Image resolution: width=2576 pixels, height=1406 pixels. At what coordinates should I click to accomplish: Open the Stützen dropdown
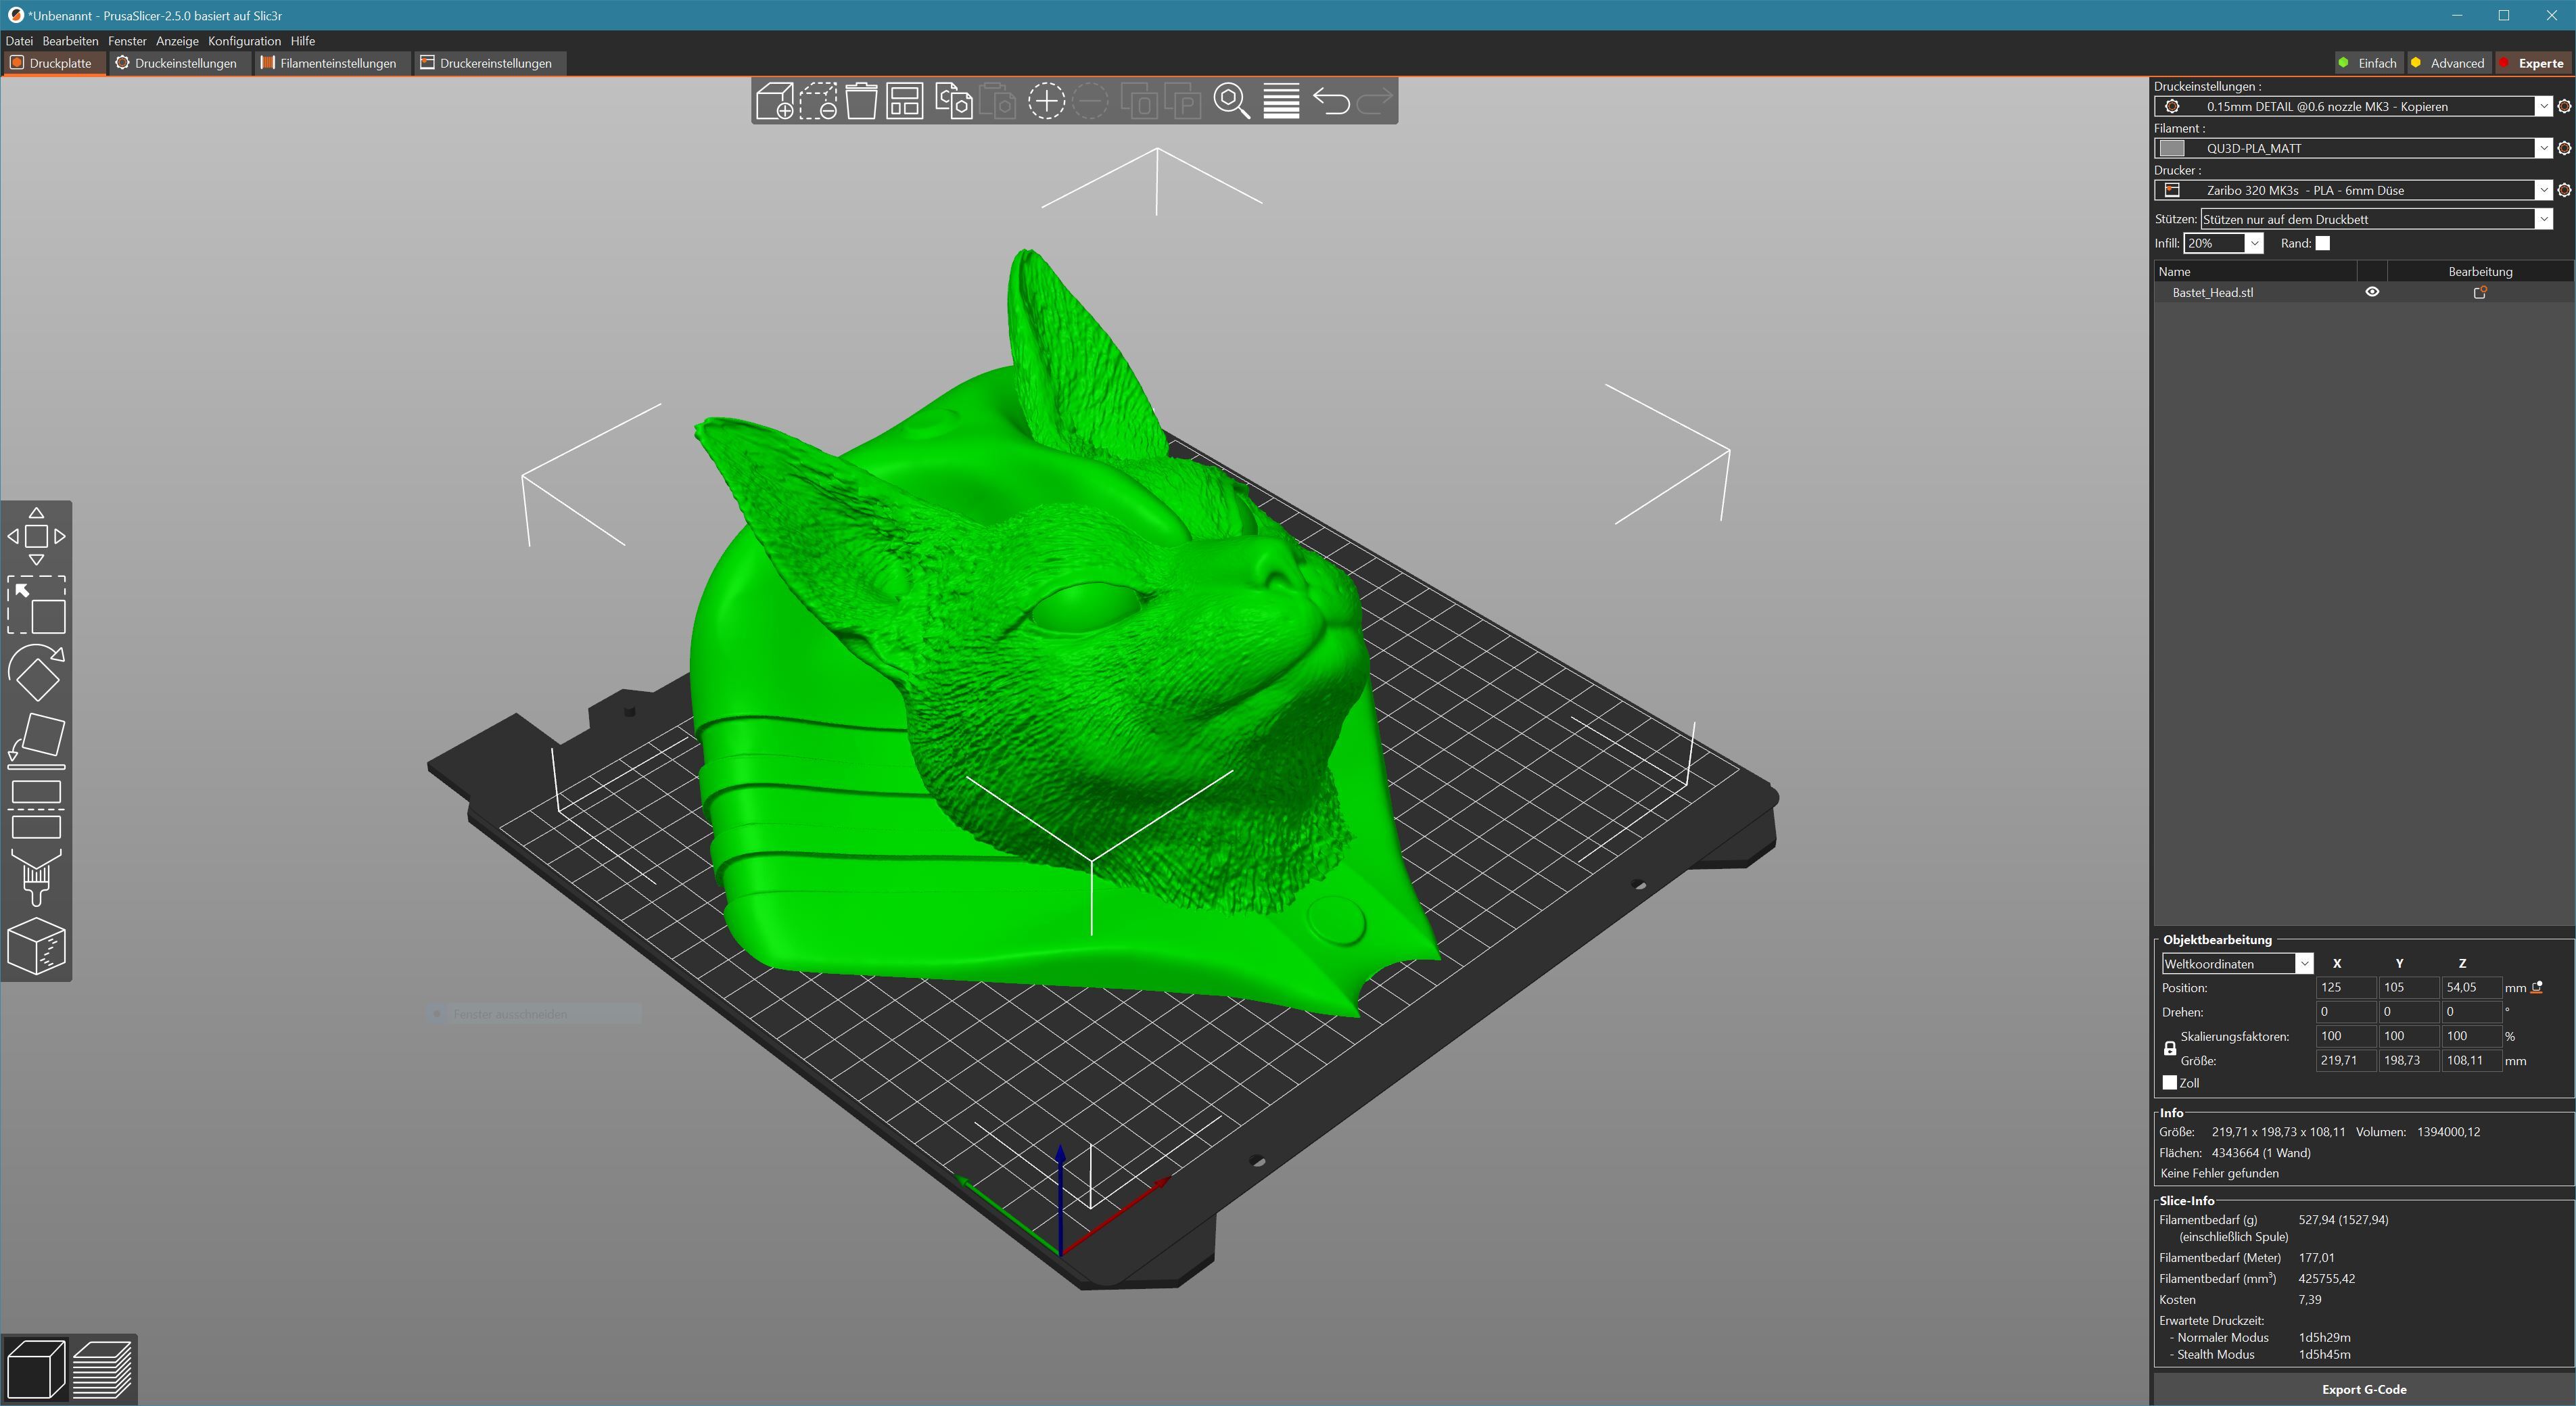tap(2542, 219)
